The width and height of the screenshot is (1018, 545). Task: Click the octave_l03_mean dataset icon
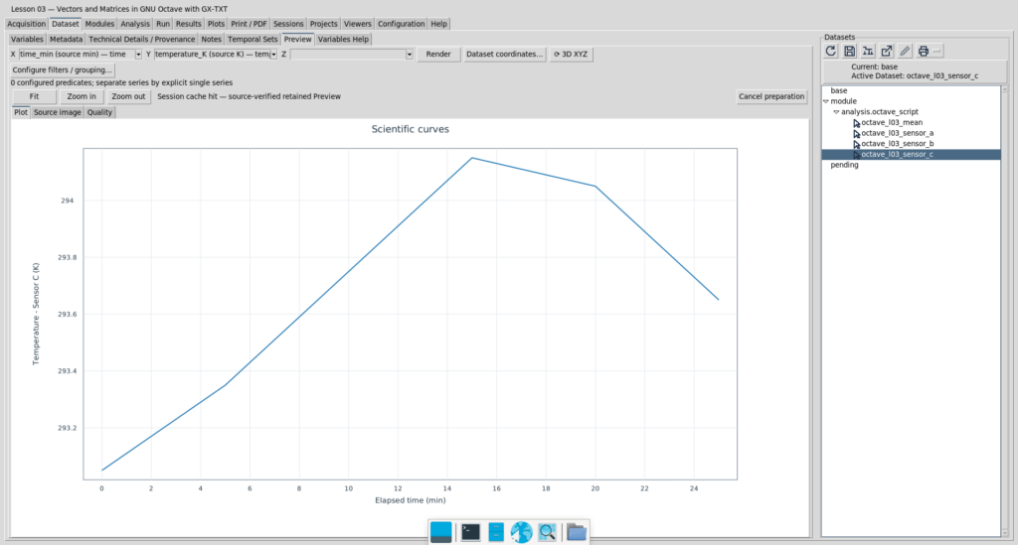856,123
